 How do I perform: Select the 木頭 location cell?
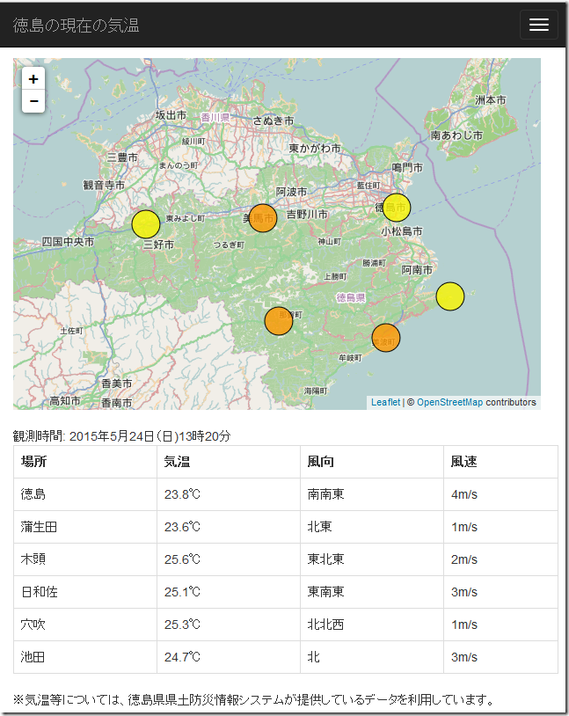point(85,559)
